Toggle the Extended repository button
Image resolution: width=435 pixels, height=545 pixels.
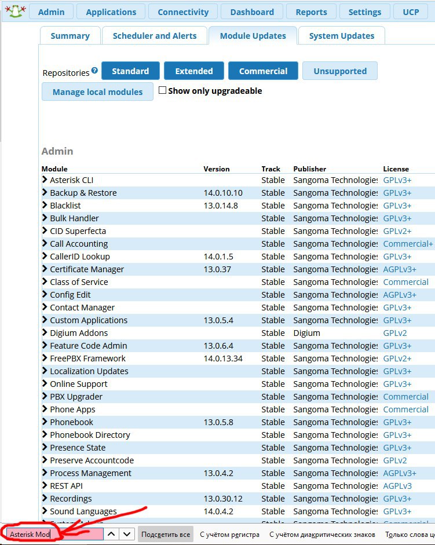pos(194,71)
